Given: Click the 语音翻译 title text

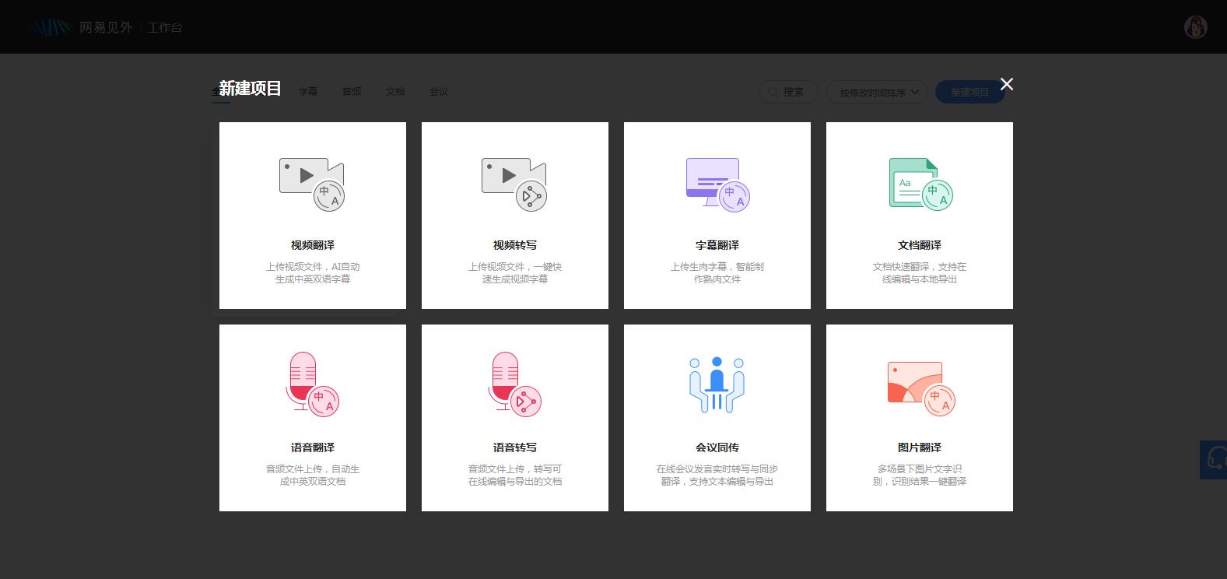Looking at the screenshot, I should click(313, 447).
